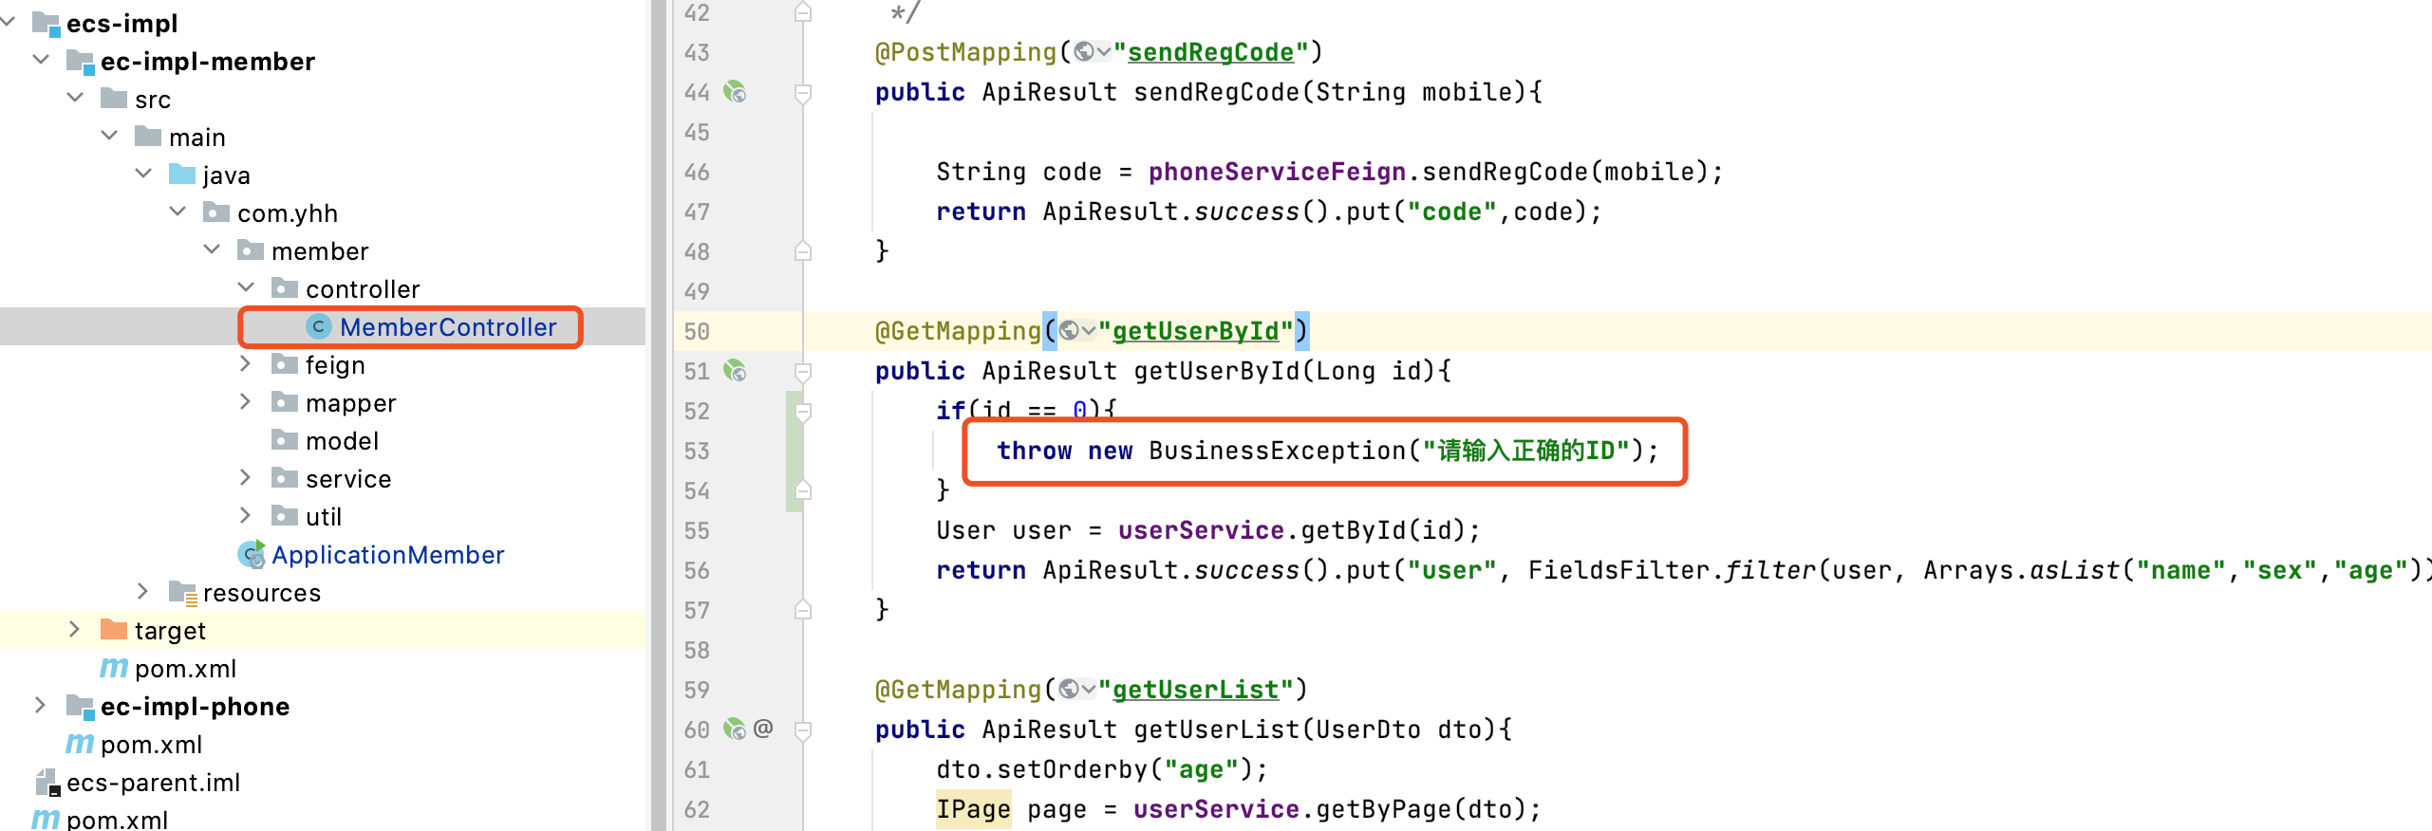Collapse the member package chevron
Viewport: 2432px width, 831px height.
coord(212,249)
